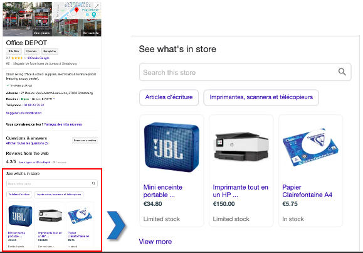Viewport: 363px width, 253px height.
Task: Open the large HP printer product image
Action: [241, 146]
